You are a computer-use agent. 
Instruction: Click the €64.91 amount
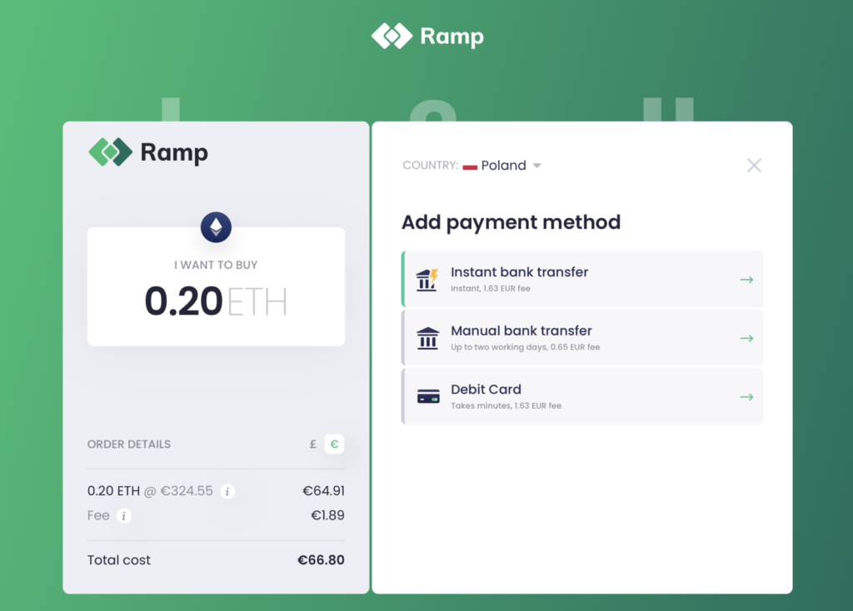pos(324,491)
